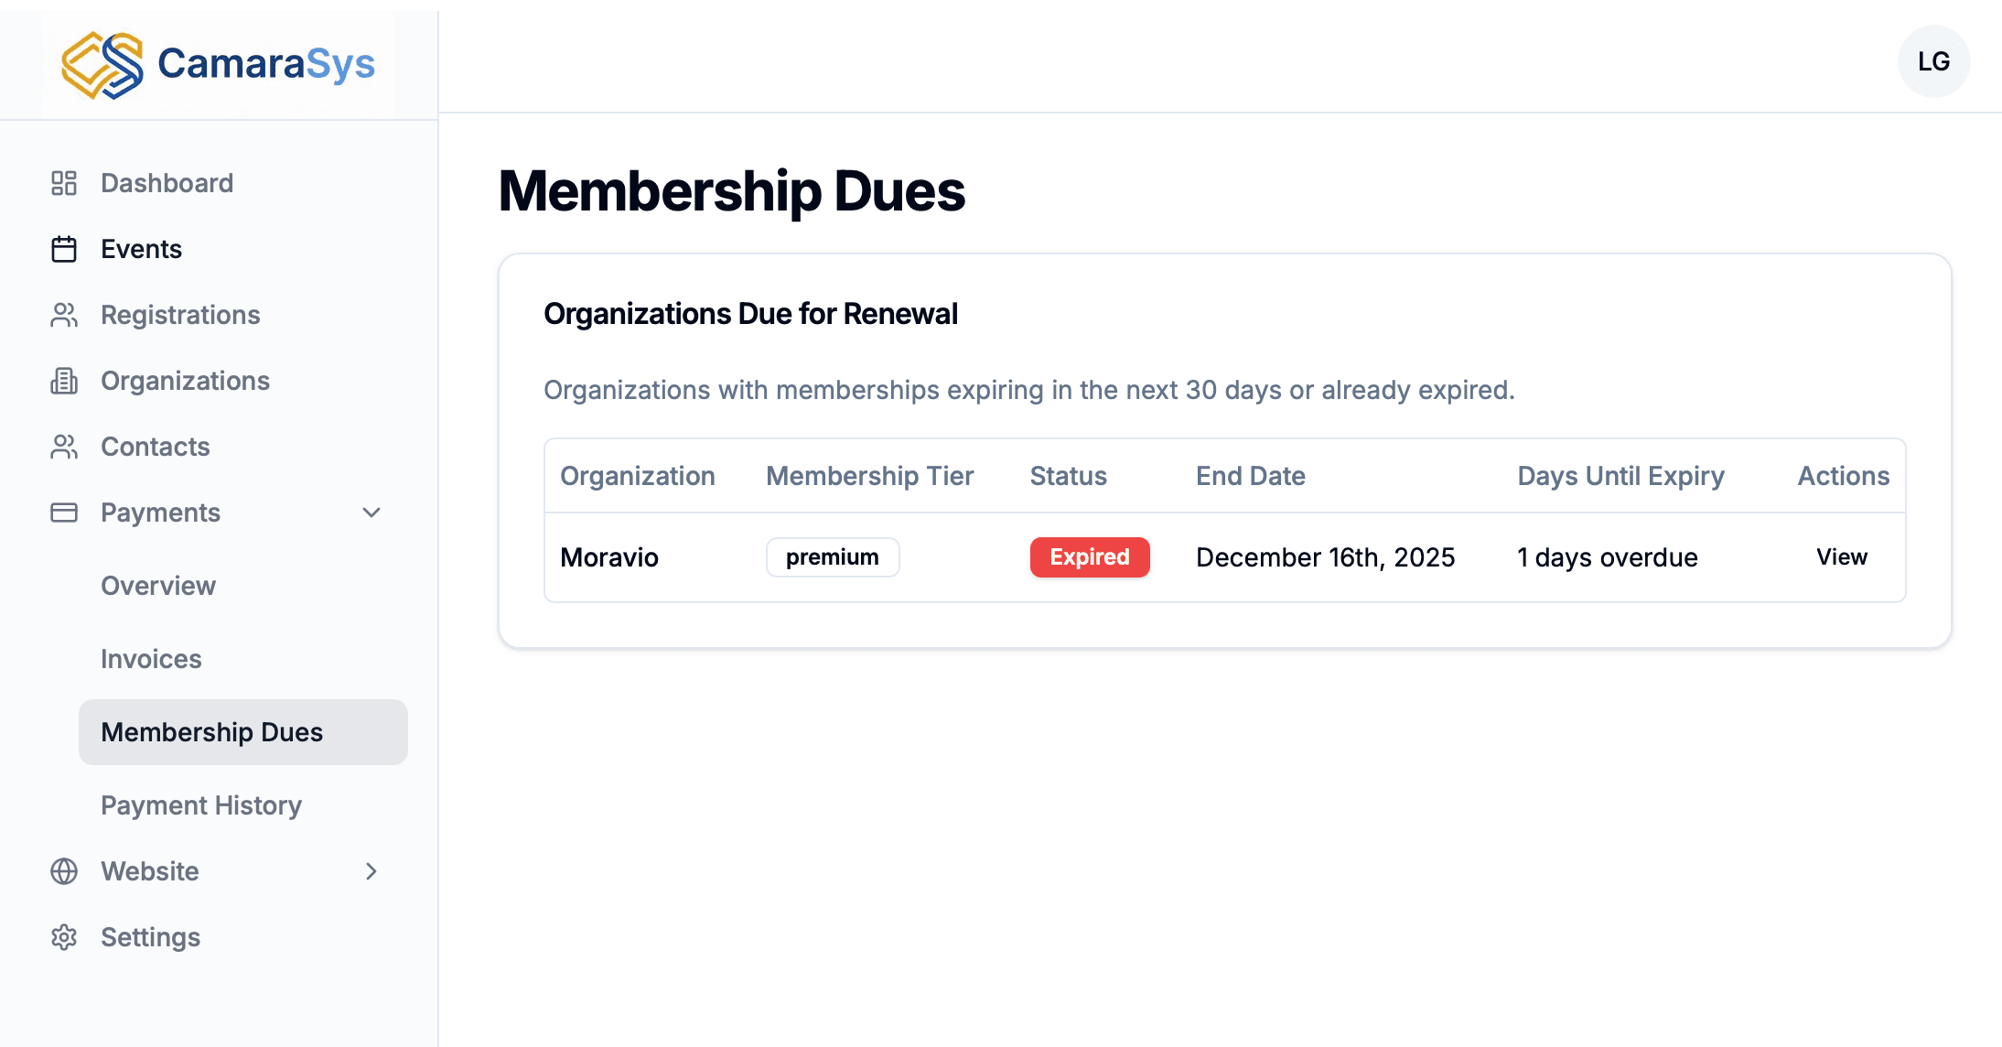Screen dimensions: 2002x1047
Task: Open the Organizations building icon
Action: tap(63, 381)
